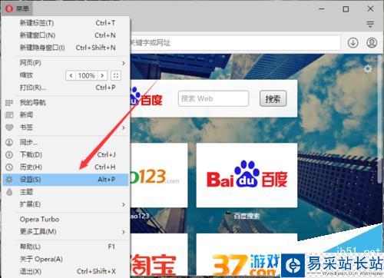Click the 100% zoom value
This screenshot has width=384, height=278.
[87, 75]
